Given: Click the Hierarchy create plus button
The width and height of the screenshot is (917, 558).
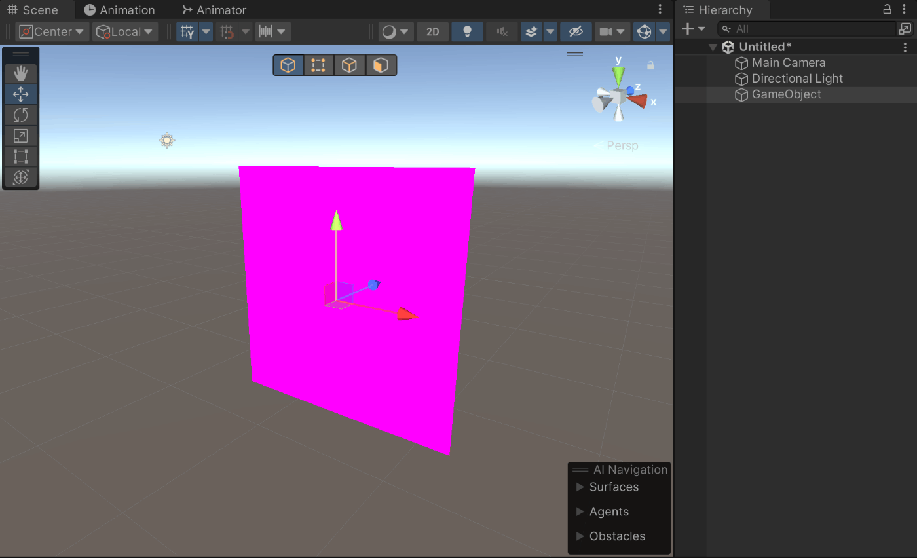Looking at the screenshot, I should 687,29.
